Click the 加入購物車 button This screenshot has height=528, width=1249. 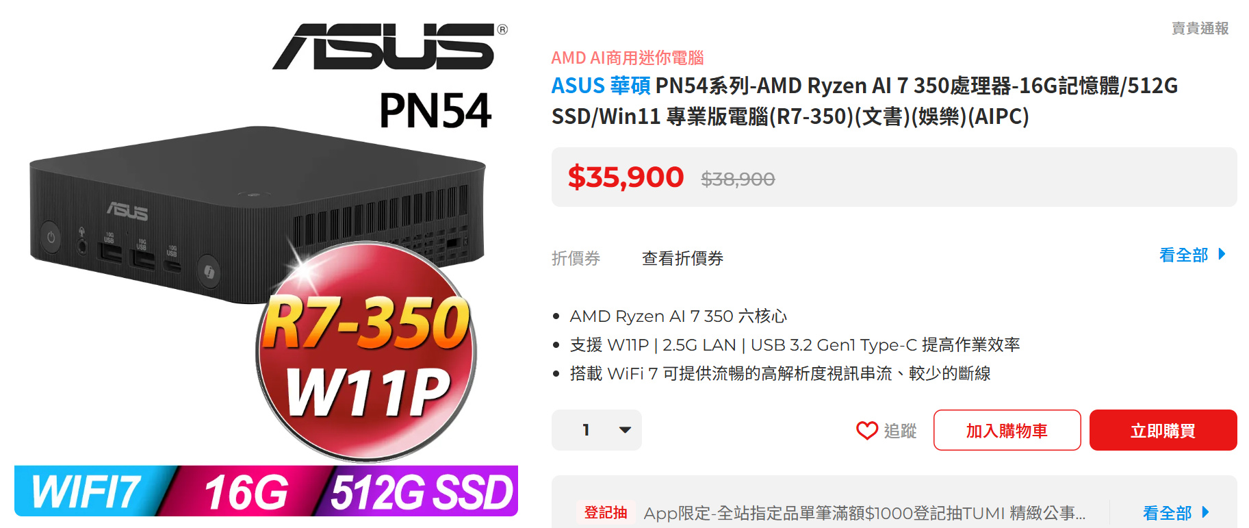1007,430
